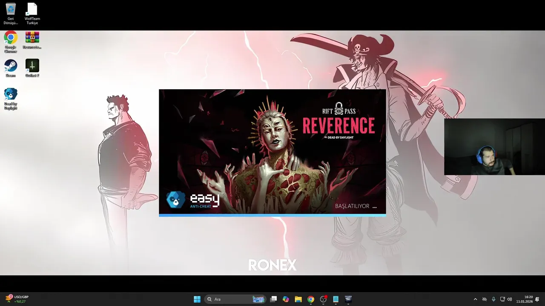Open the OBS app with red notification badge
This screenshot has height=306, width=545.
[x=323, y=299]
